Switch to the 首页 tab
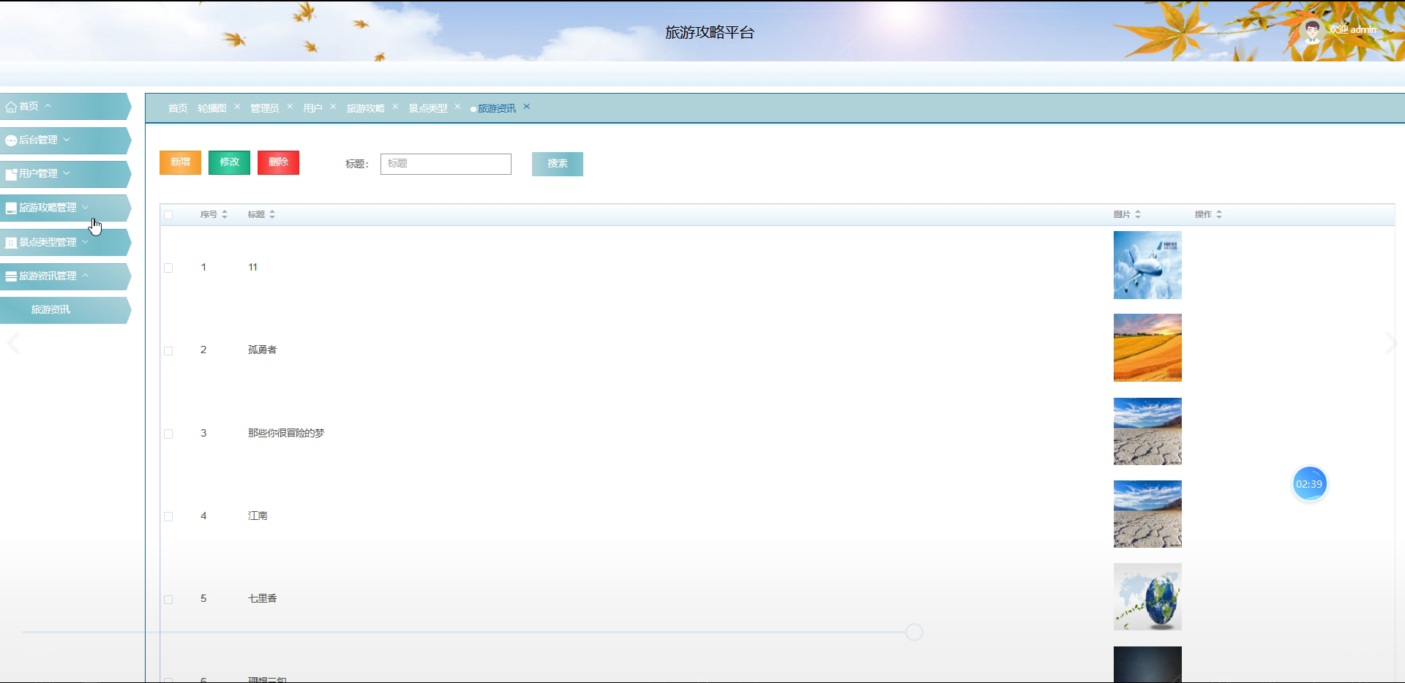Viewport: 1405px width, 683px height. pos(178,108)
